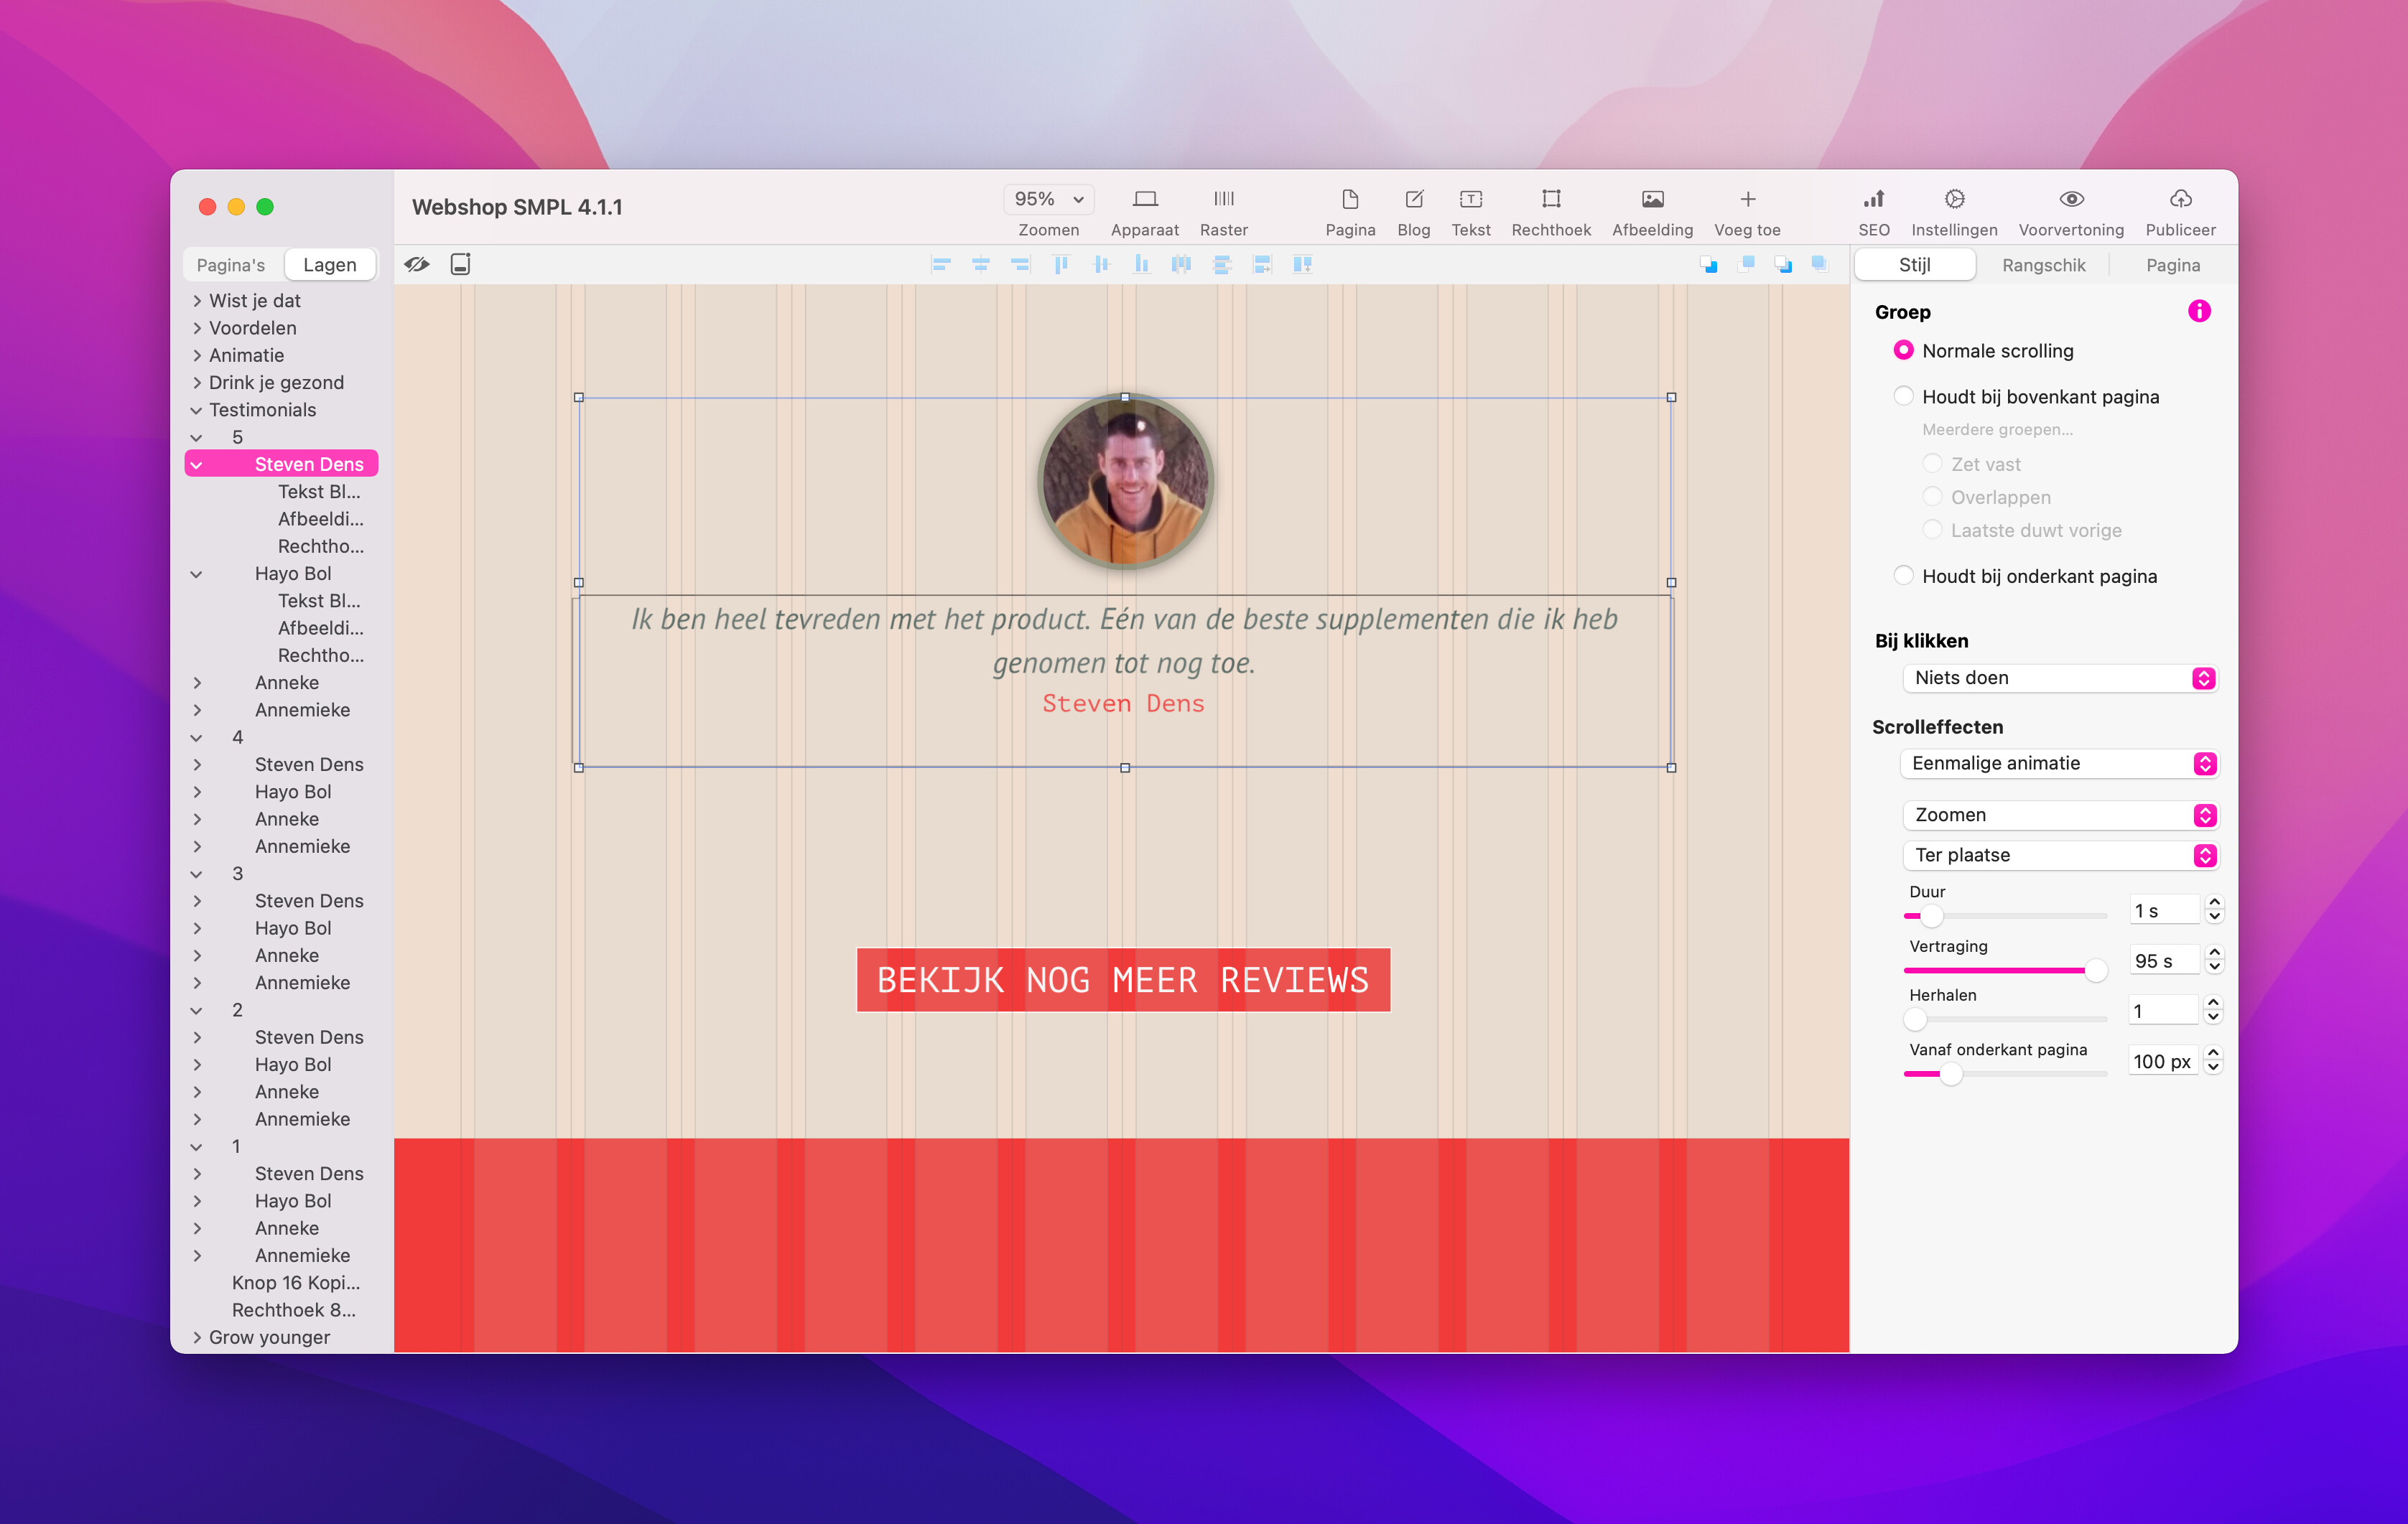
Task: Distribute objects horizontally
Action: [x=1181, y=264]
